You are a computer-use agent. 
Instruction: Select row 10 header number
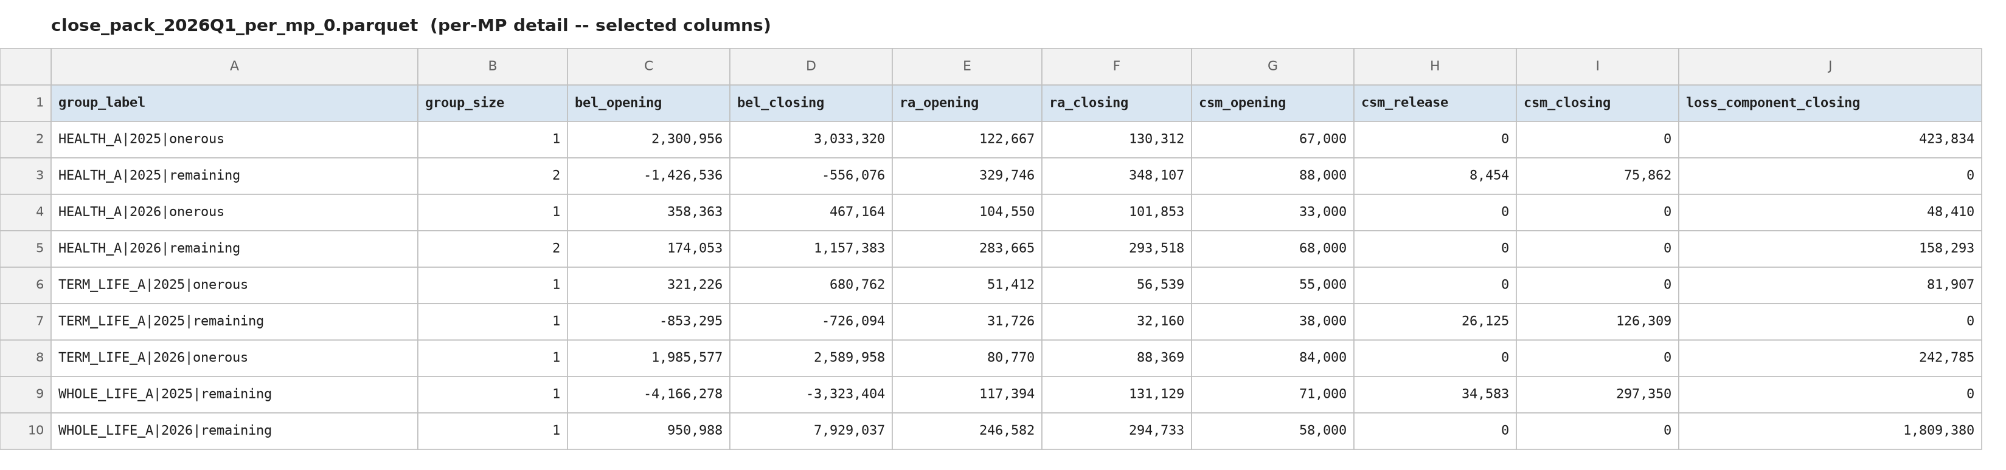point(26,432)
